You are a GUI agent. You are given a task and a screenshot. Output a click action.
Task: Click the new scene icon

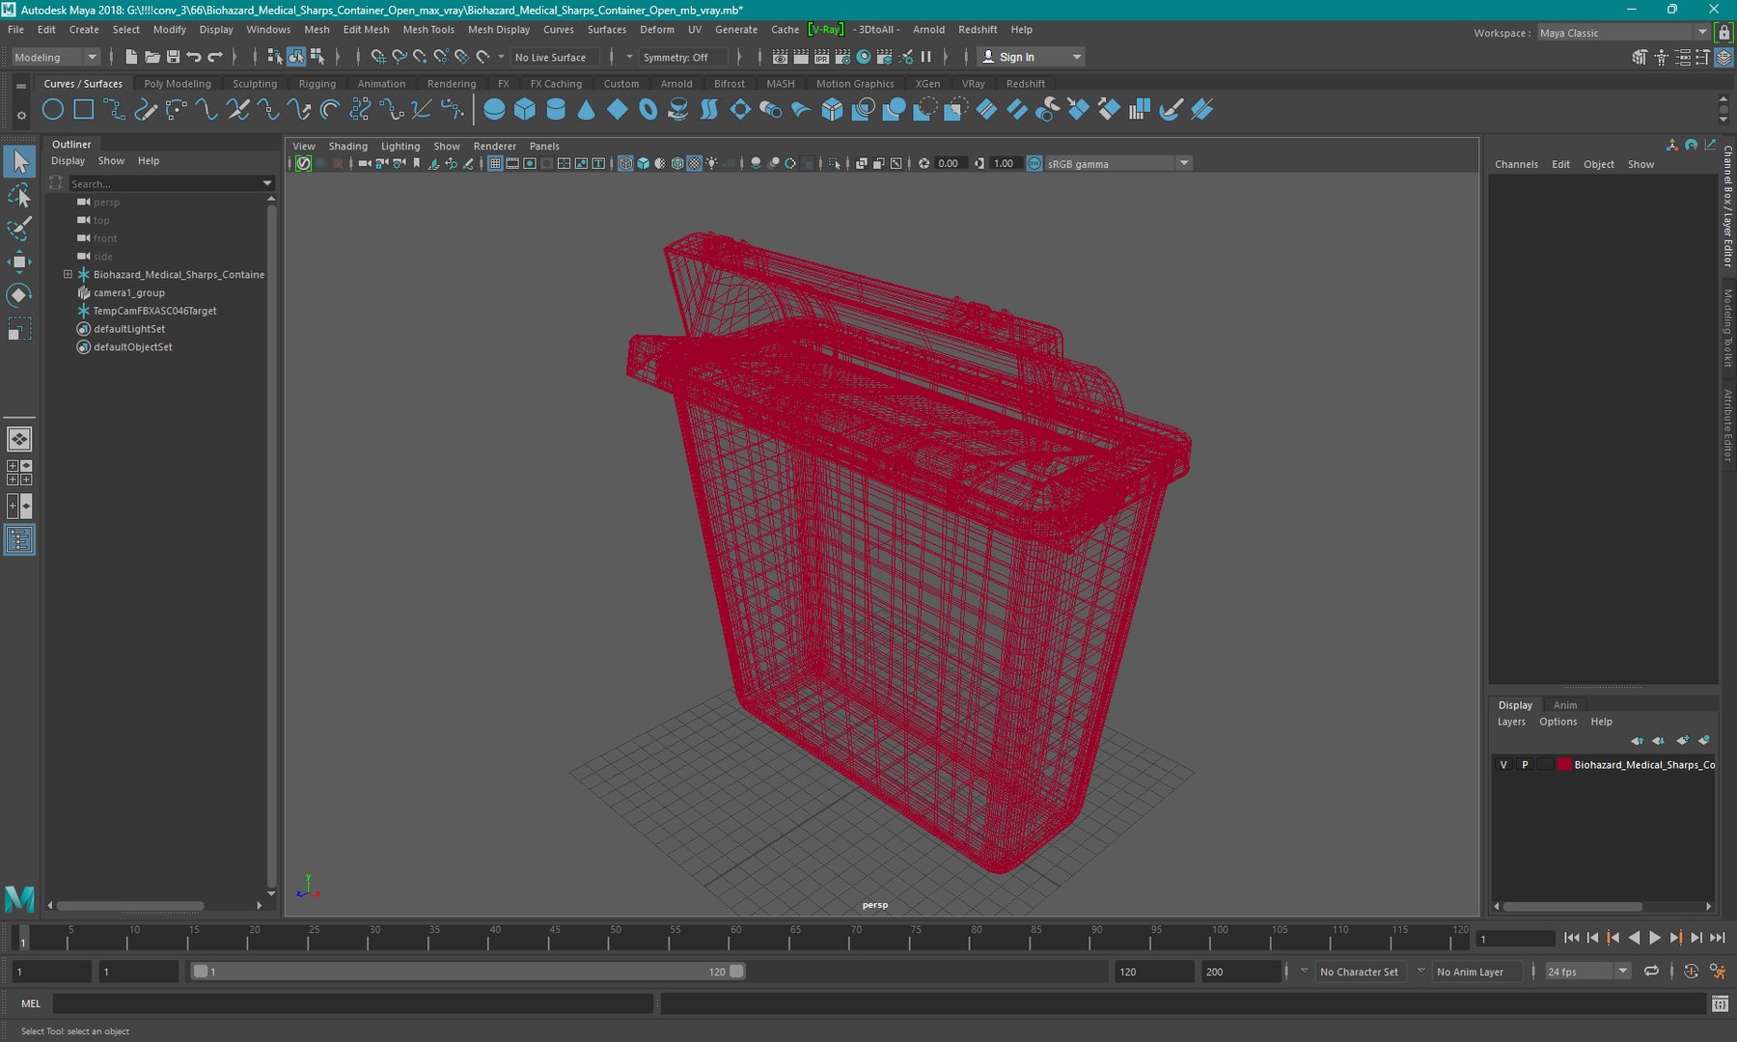131,57
